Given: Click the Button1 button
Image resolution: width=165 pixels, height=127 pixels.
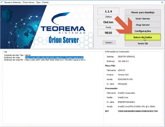Looking at the screenshot, I should 109,43.
